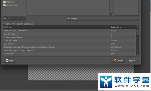Viewport: 151px width, 91px height.
Task: Click the file type list scrollbar handle
Action: pyautogui.click(x=137, y=32)
